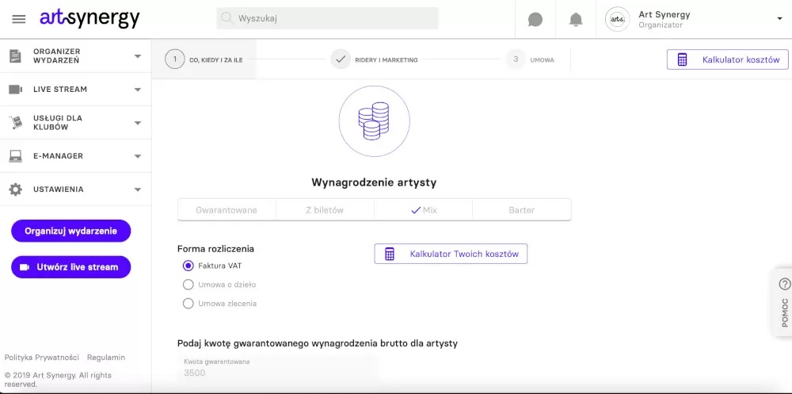Select the Umowa o dzieło option
The height and width of the screenshot is (394, 792).
click(188, 285)
